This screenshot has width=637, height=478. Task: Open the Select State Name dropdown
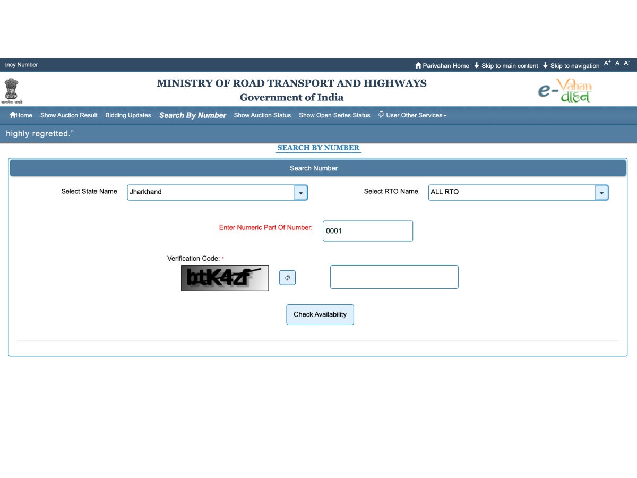[x=300, y=192]
